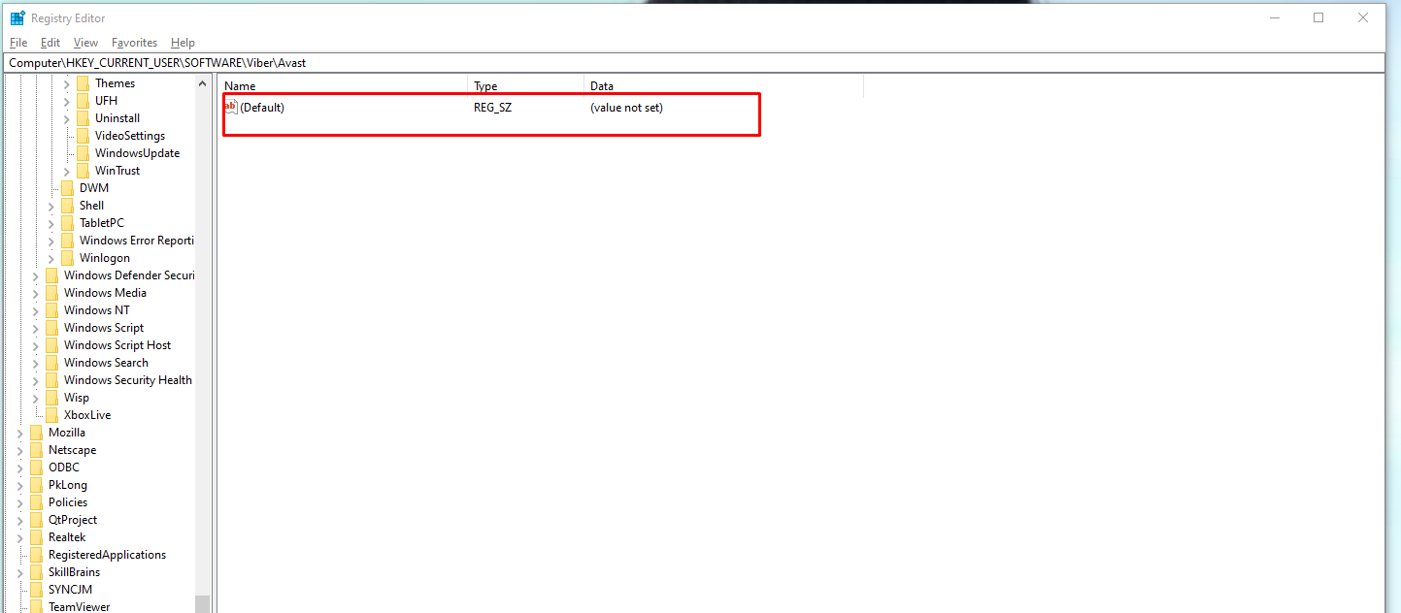Screen dimensions: 1401x613
Task: Click the XboxLive folder icon
Action: pyautogui.click(x=51, y=415)
